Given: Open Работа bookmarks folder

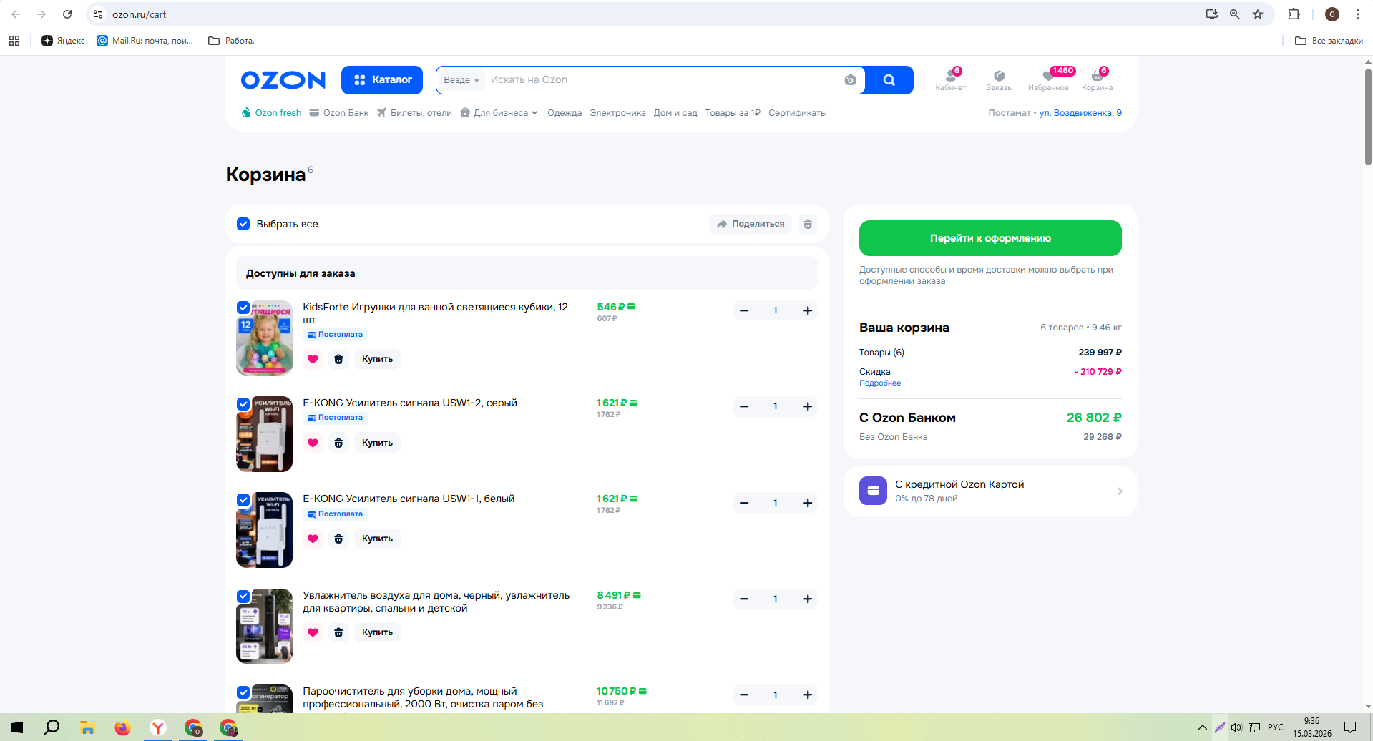Looking at the screenshot, I should tap(231, 41).
